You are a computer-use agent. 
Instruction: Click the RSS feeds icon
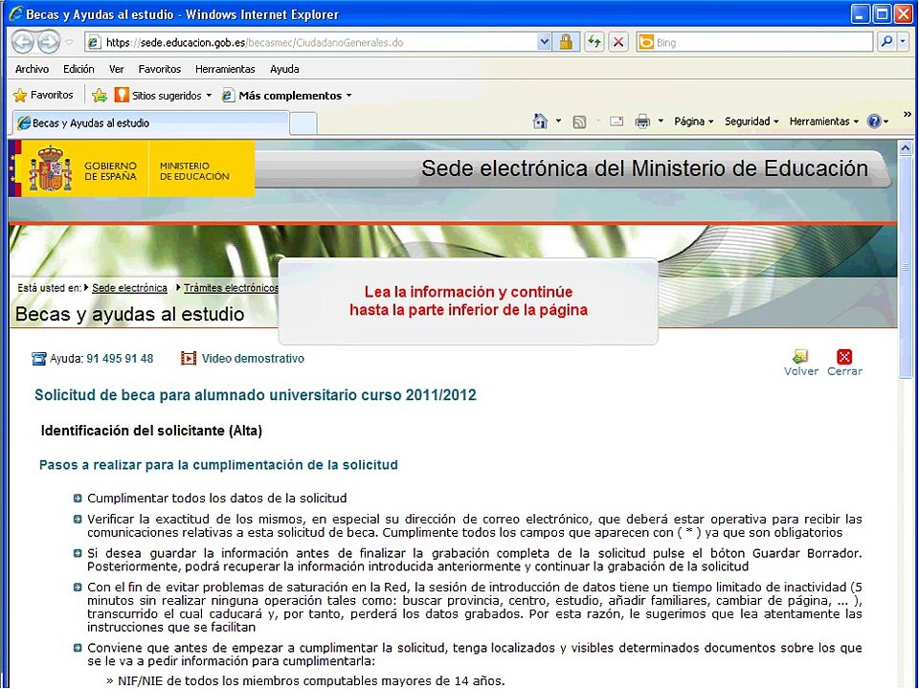coord(579,122)
